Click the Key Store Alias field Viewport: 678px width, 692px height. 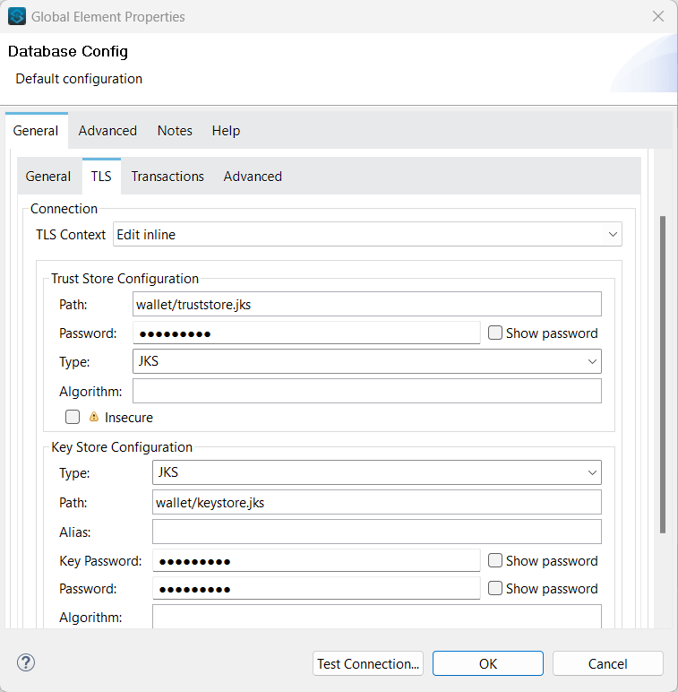tap(376, 532)
